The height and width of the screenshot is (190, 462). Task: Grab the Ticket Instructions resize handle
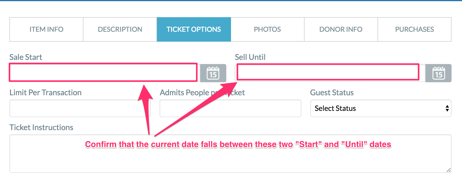coord(448,170)
